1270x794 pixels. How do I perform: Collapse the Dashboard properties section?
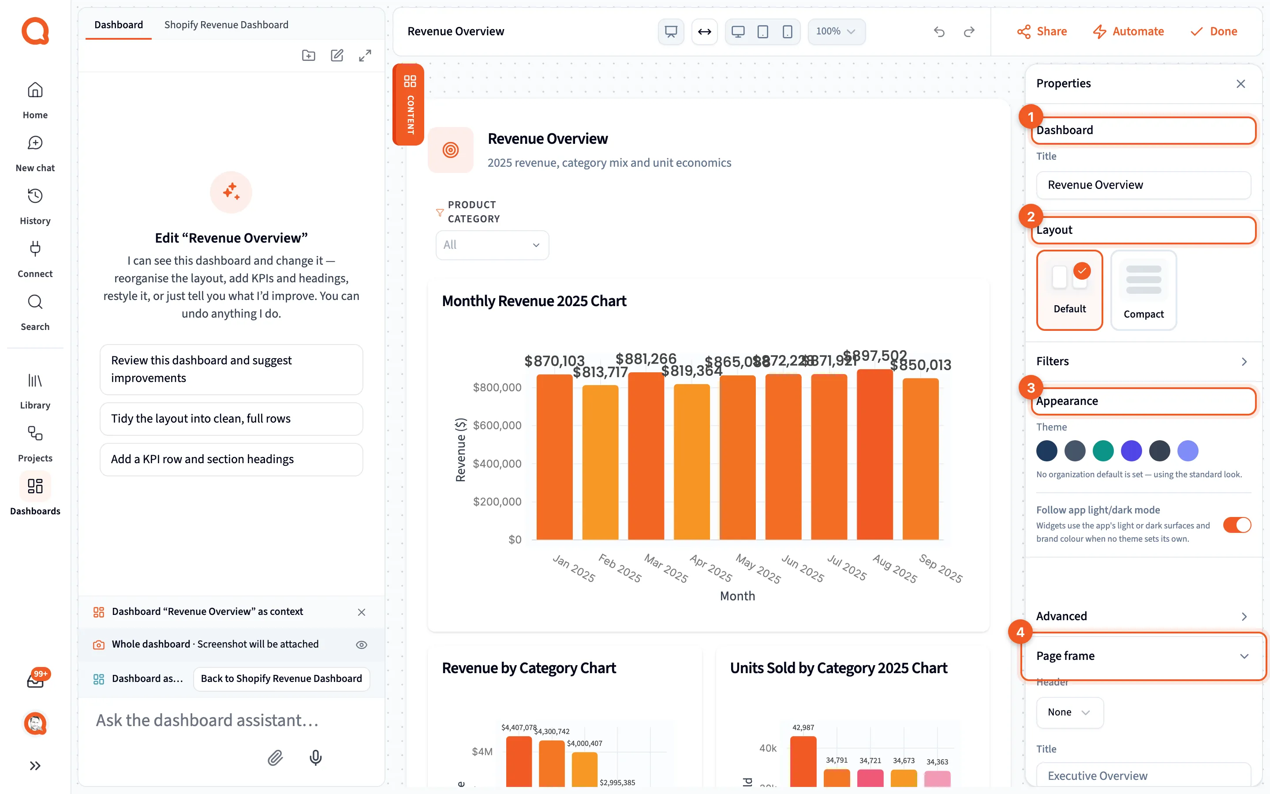1143,130
